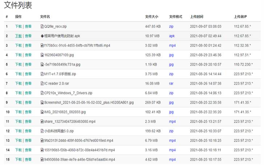
Task: Download row 5 jpg with 下载
Action: click(x=19, y=64)
